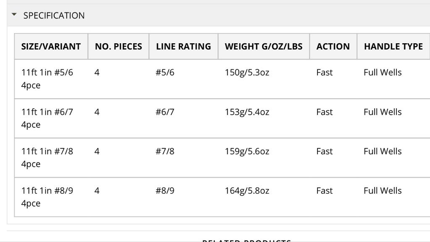Click the 164g/5.8oz weight cell

[247, 191]
